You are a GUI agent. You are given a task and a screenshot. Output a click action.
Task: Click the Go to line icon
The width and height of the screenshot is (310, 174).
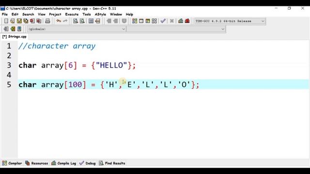point(98,21)
